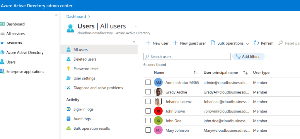
Task: Tick the Johanna Lorenz checkbox
Action: (148, 101)
